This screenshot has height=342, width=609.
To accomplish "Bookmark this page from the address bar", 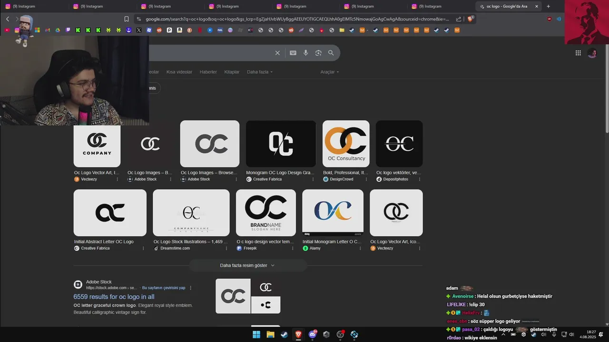I will 127,19.
